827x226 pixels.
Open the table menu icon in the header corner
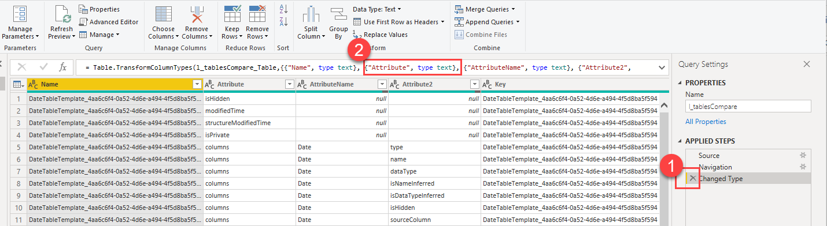(19, 85)
